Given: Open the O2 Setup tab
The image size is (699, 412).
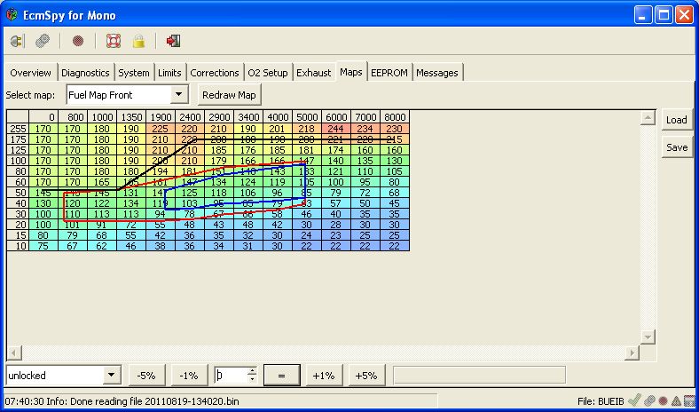Looking at the screenshot, I should click(267, 73).
